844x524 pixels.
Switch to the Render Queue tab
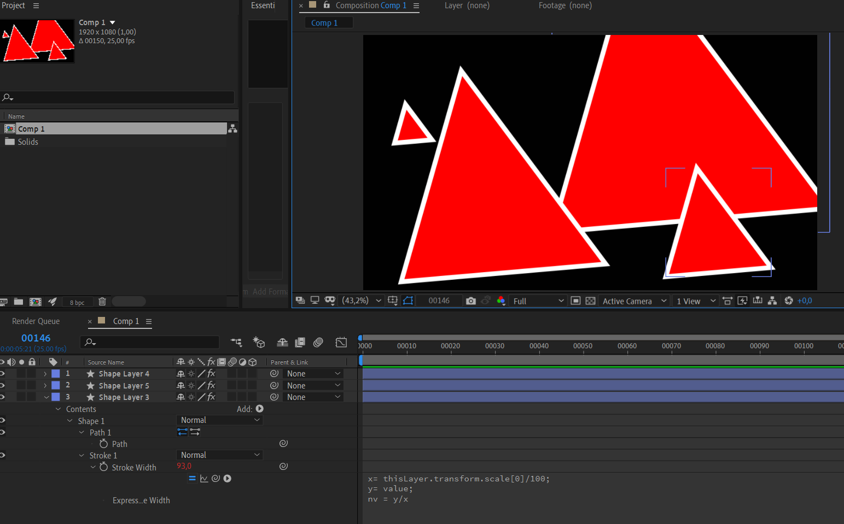click(x=36, y=321)
